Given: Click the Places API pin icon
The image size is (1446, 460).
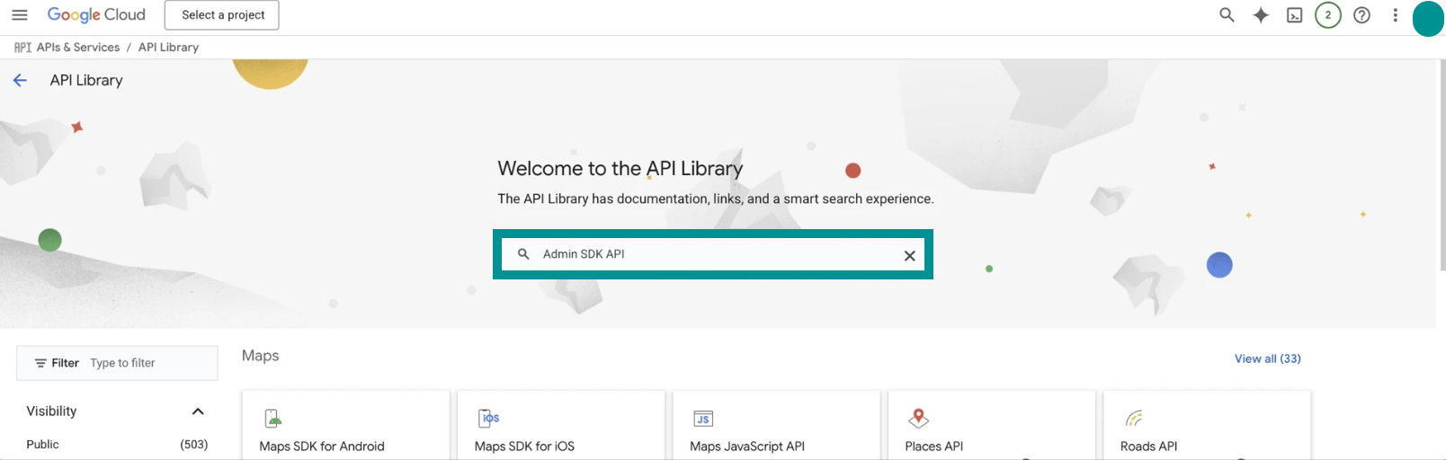Looking at the screenshot, I should pos(918,418).
